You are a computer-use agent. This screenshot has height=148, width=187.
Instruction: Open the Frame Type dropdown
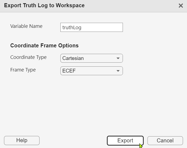tap(91, 71)
